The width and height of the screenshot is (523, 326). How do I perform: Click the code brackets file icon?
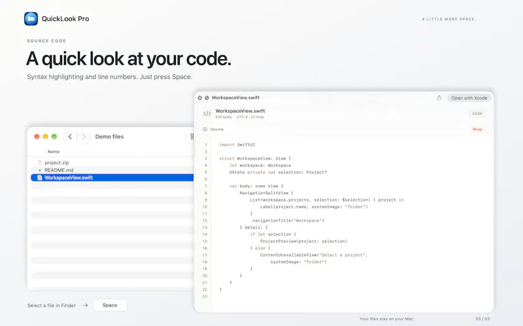(207, 113)
